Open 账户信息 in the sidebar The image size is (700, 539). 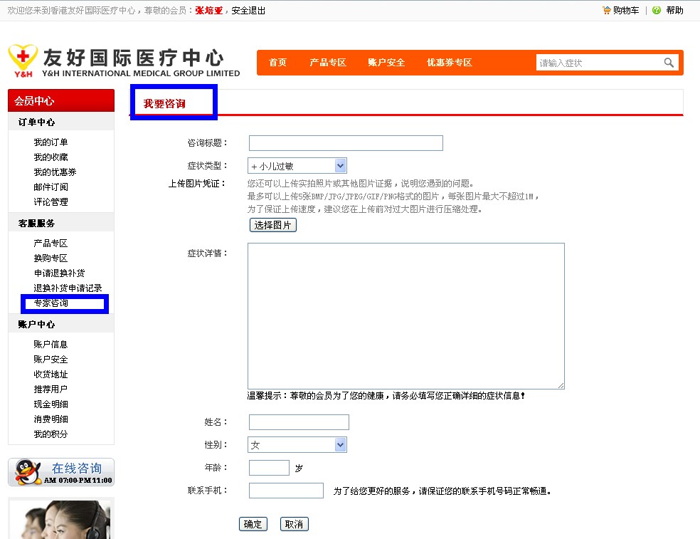[51, 344]
